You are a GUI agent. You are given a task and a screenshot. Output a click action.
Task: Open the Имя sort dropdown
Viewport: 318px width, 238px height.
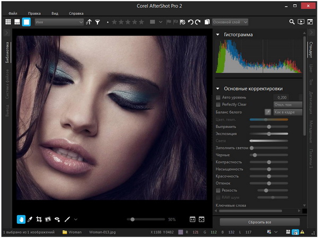59,22
